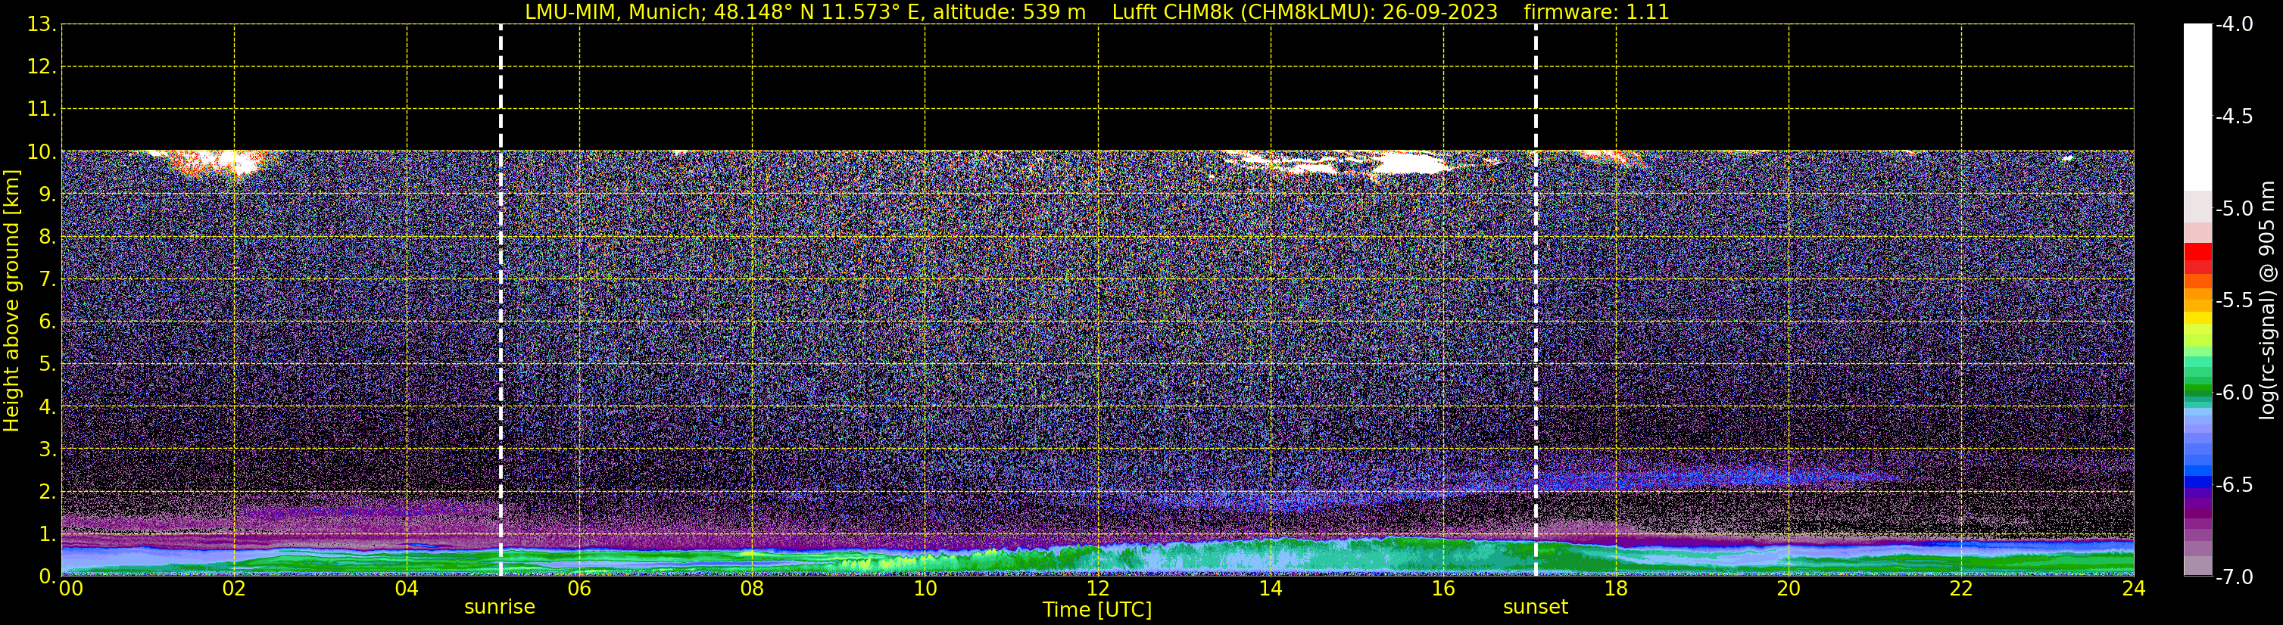Click the 'Time [UTC]' axis label
Screen dimensions: 2283x625
pos(1097,610)
